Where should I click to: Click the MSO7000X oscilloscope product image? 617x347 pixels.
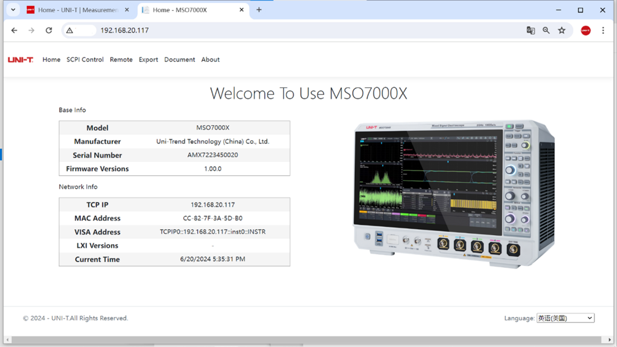tap(454, 194)
